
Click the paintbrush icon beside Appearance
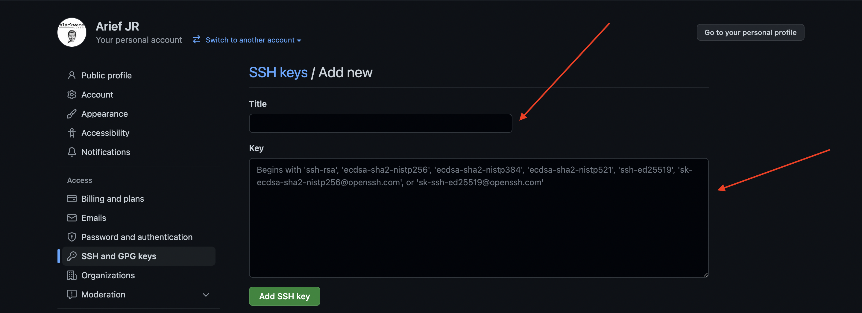(x=72, y=113)
